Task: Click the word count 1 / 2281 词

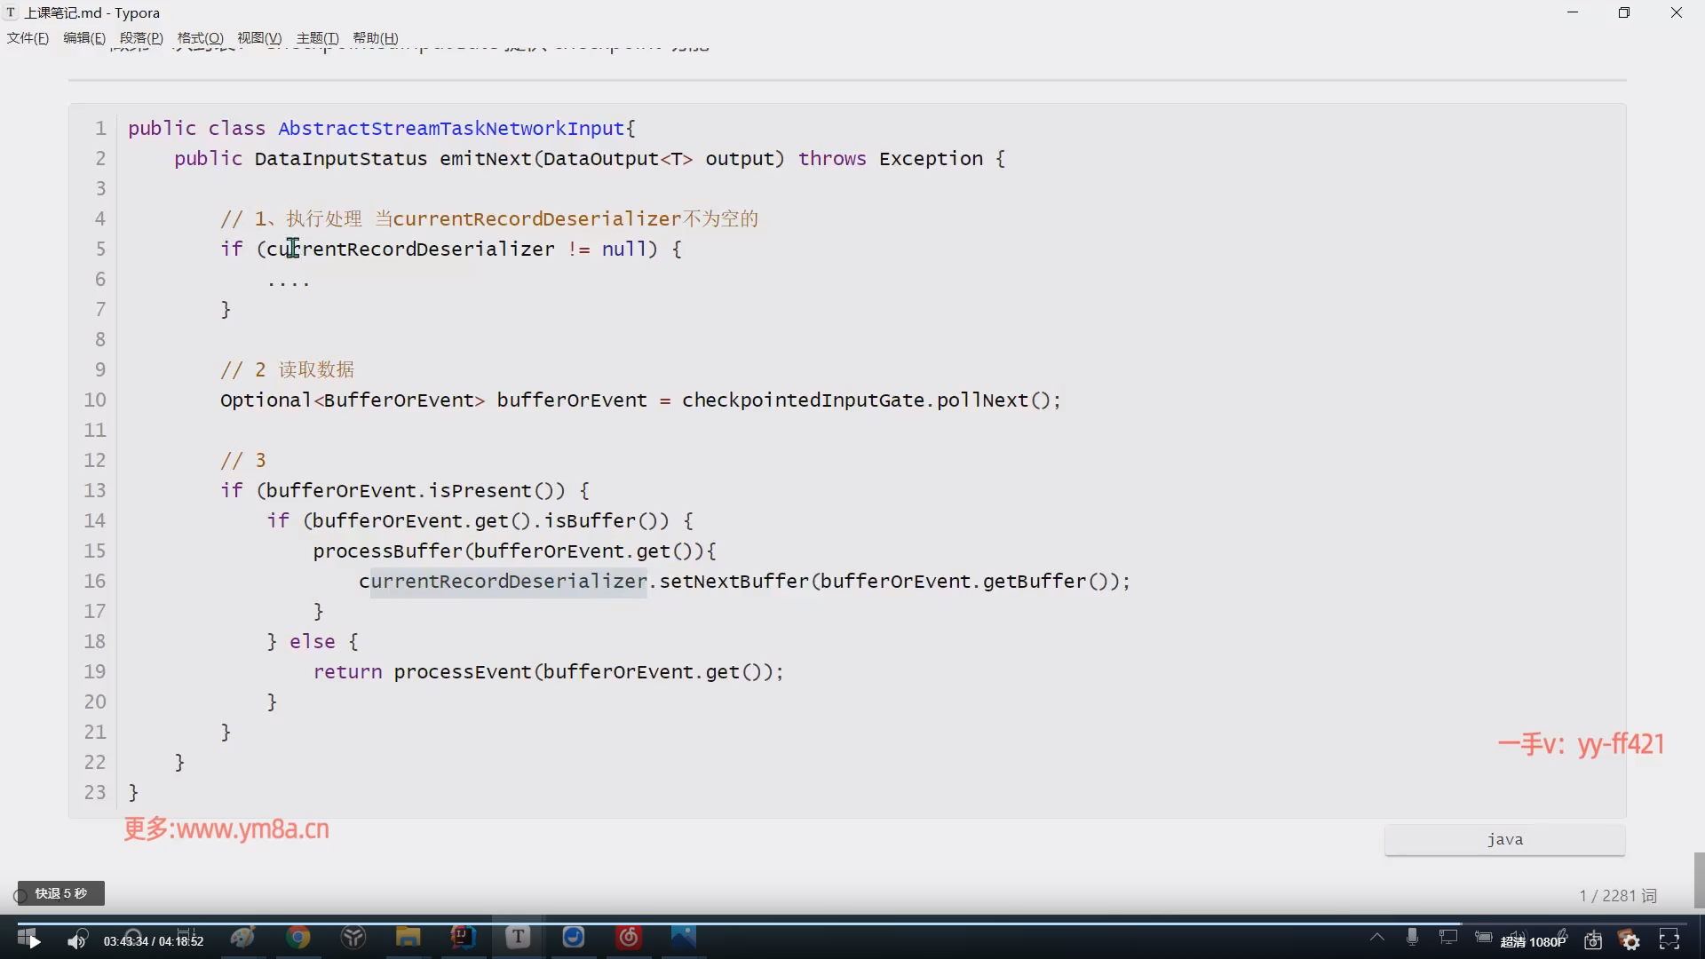Action: (1617, 896)
